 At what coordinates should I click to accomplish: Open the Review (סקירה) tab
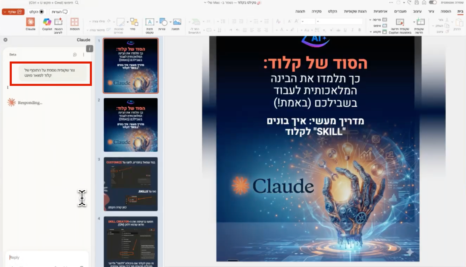tap(316, 11)
